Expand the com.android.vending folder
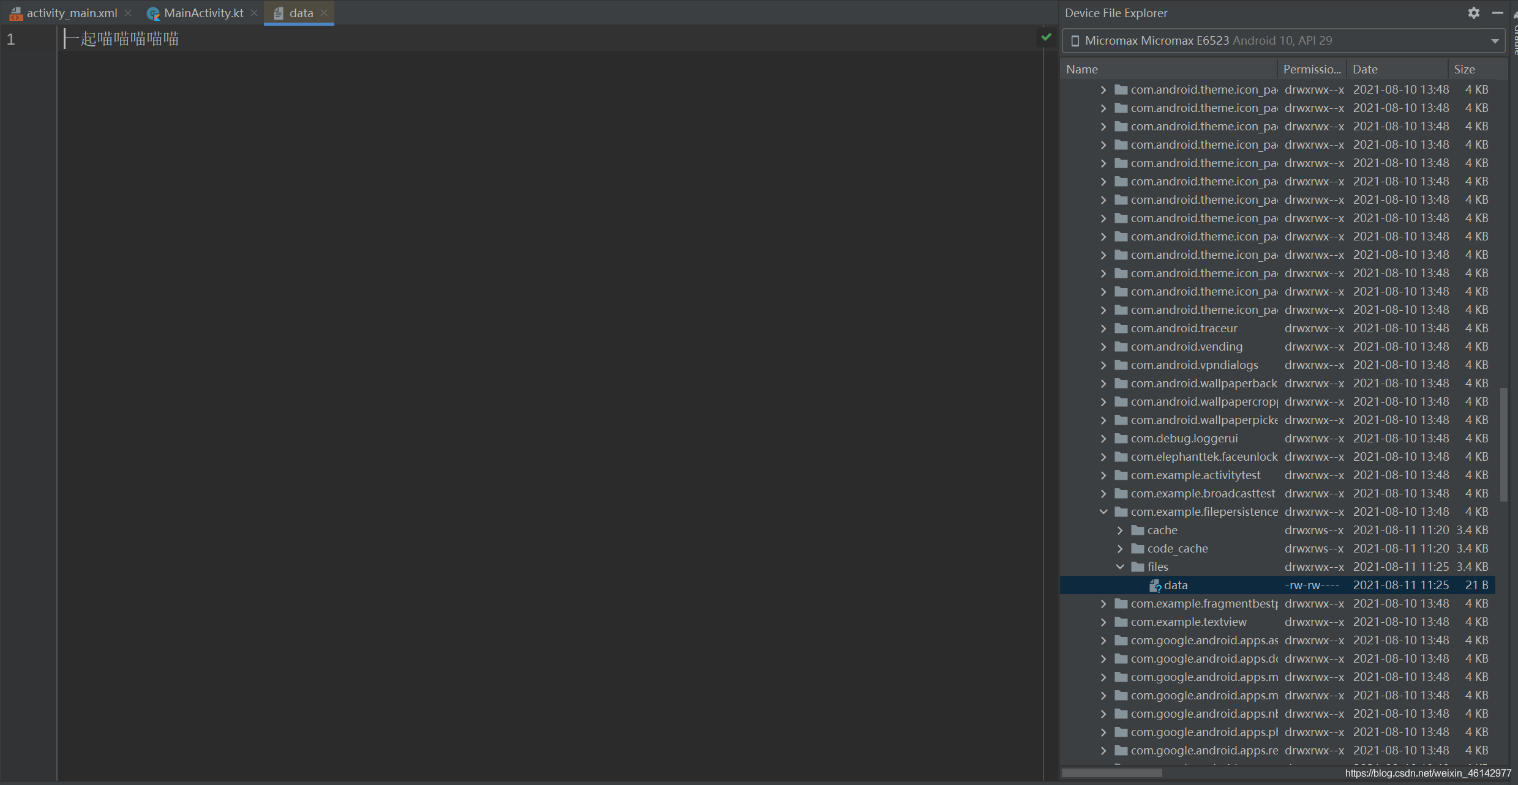This screenshot has width=1518, height=785. (x=1103, y=347)
